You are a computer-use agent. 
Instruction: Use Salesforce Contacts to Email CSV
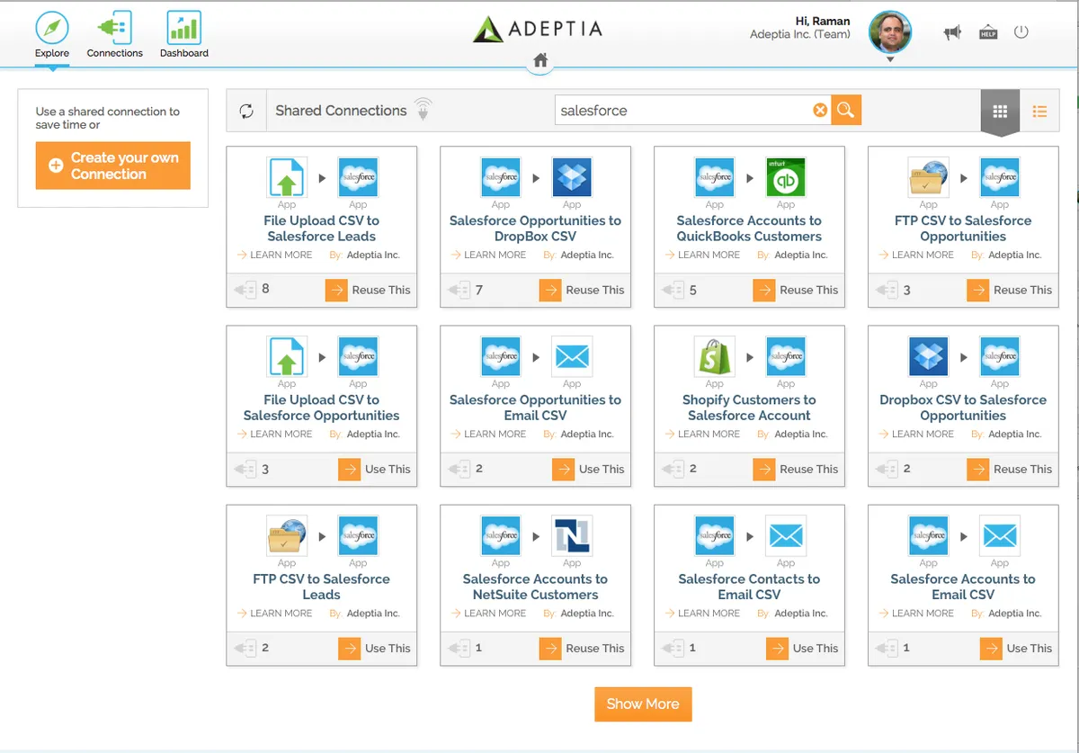[803, 648]
